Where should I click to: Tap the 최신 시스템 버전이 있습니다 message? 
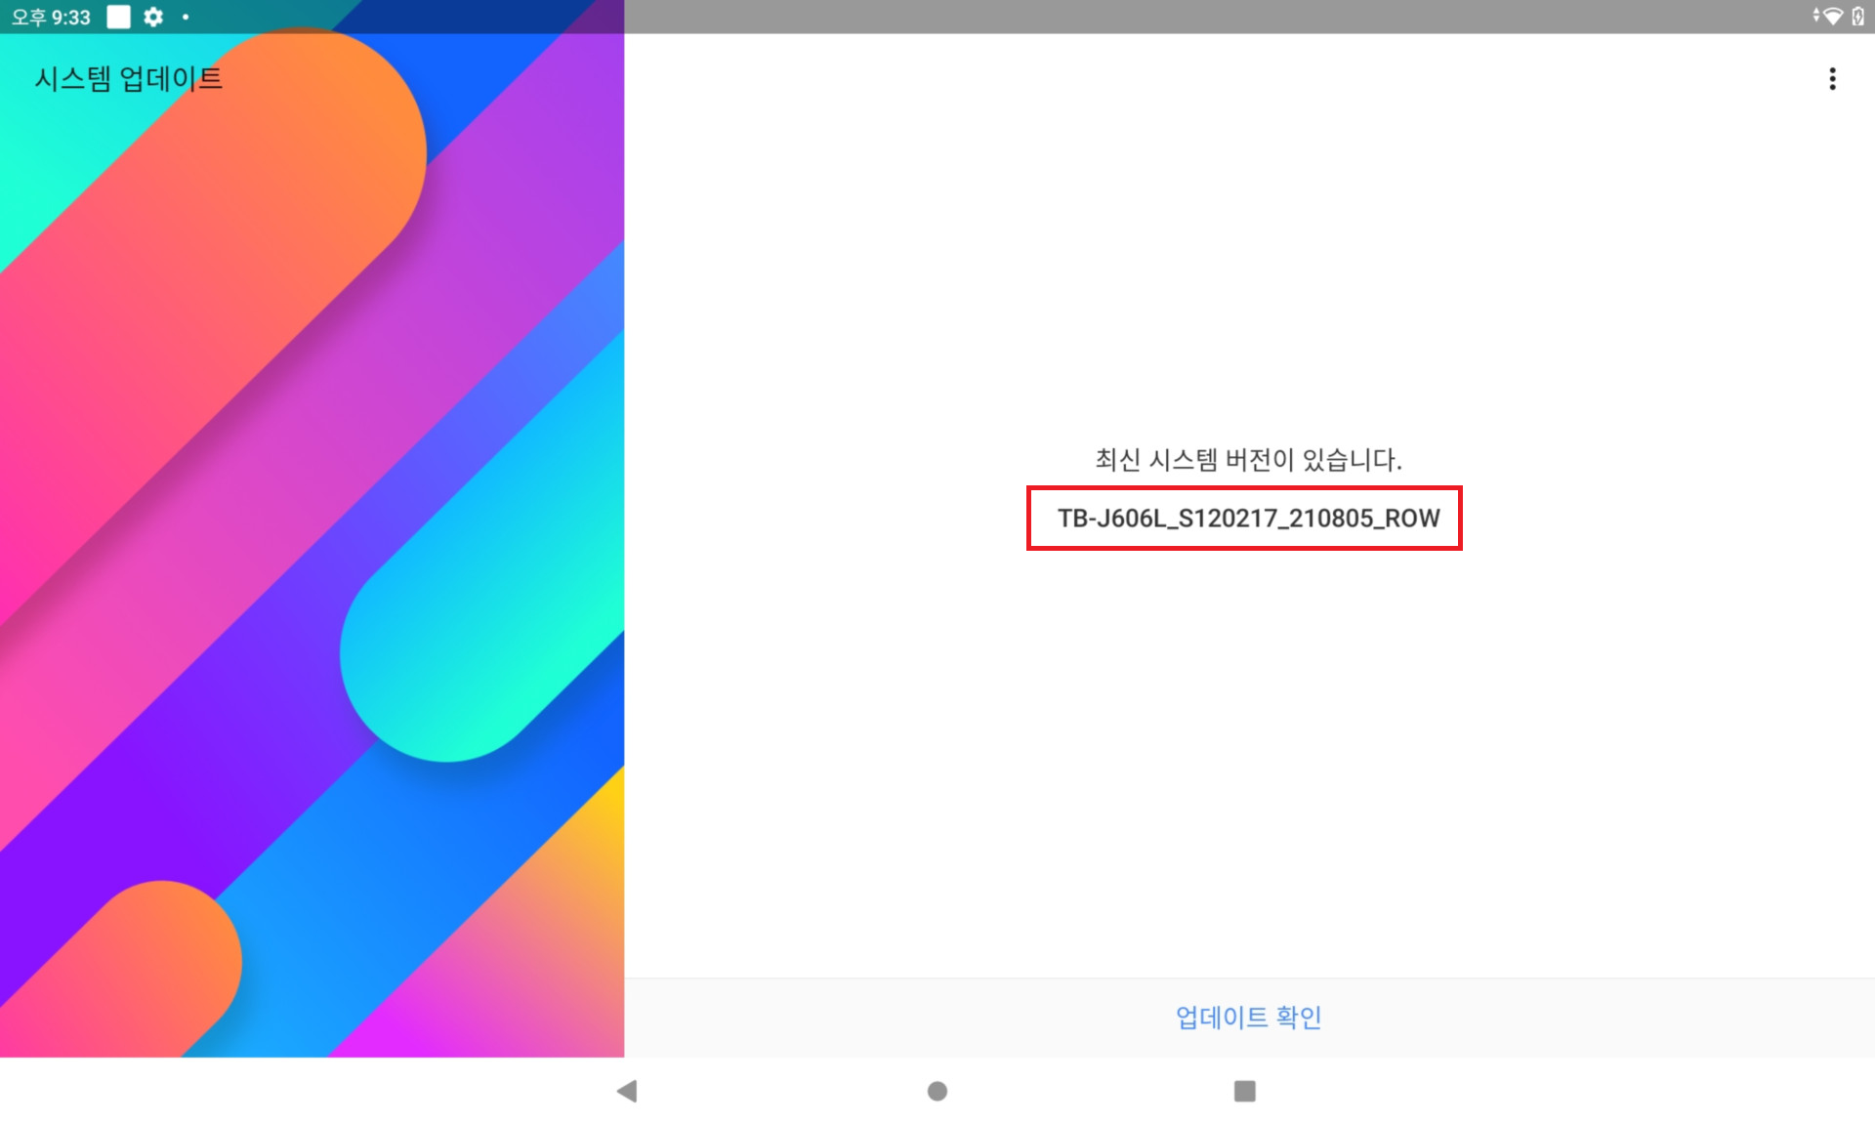tap(1248, 460)
